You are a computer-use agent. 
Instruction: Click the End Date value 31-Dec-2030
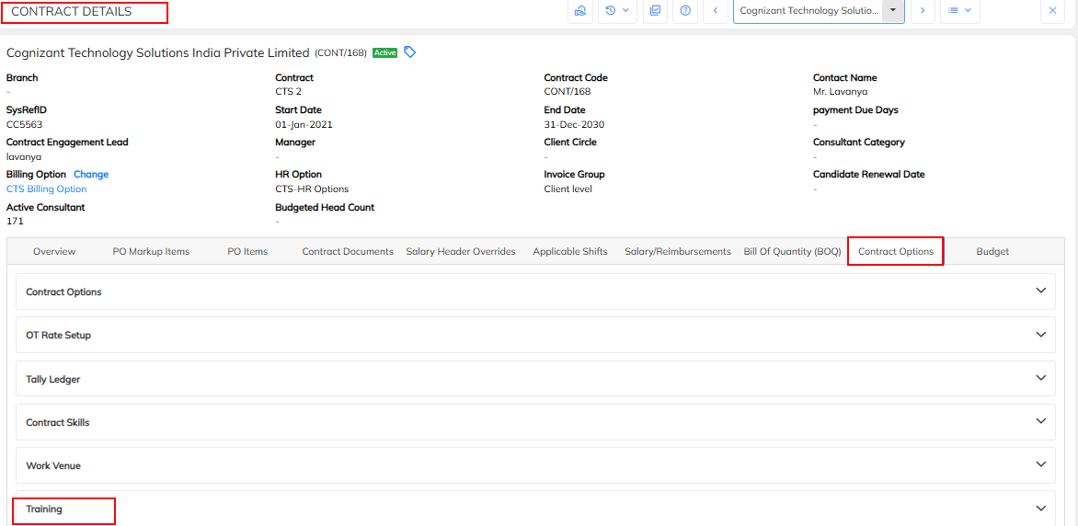(x=574, y=124)
